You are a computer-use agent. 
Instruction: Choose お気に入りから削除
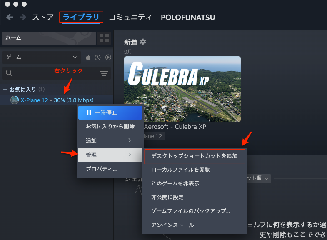tap(110, 126)
